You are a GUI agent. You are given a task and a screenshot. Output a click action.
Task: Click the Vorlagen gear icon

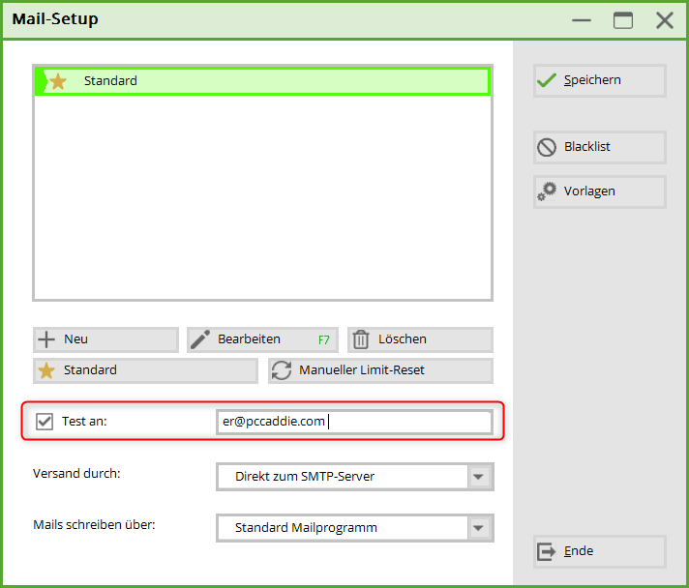(x=547, y=191)
